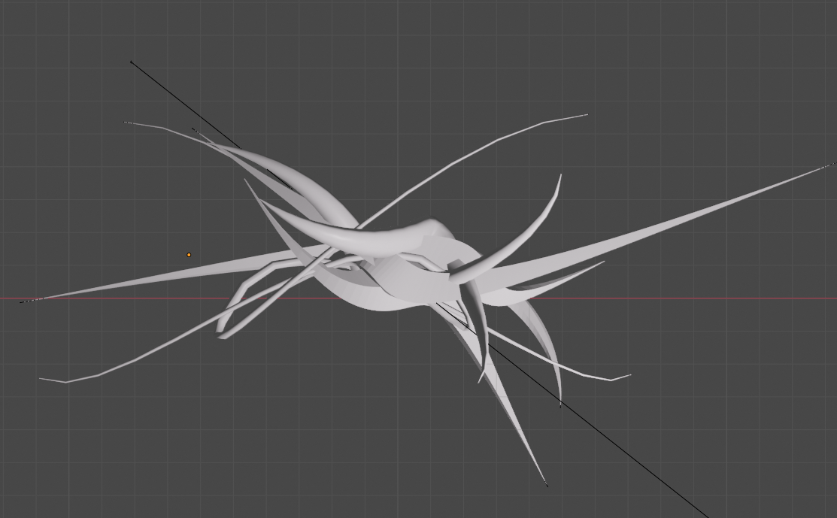This screenshot has height=518, width=837.
Task: Click the thin tendril tip at upper left
Action: click(126, 123)
